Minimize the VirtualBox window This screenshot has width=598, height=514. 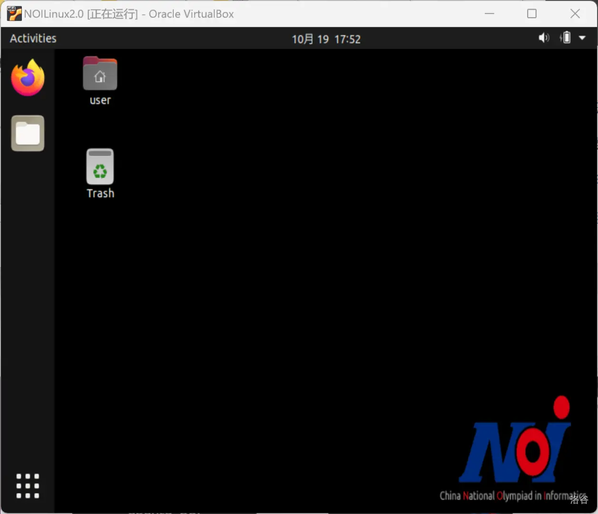tap(490, 14)
